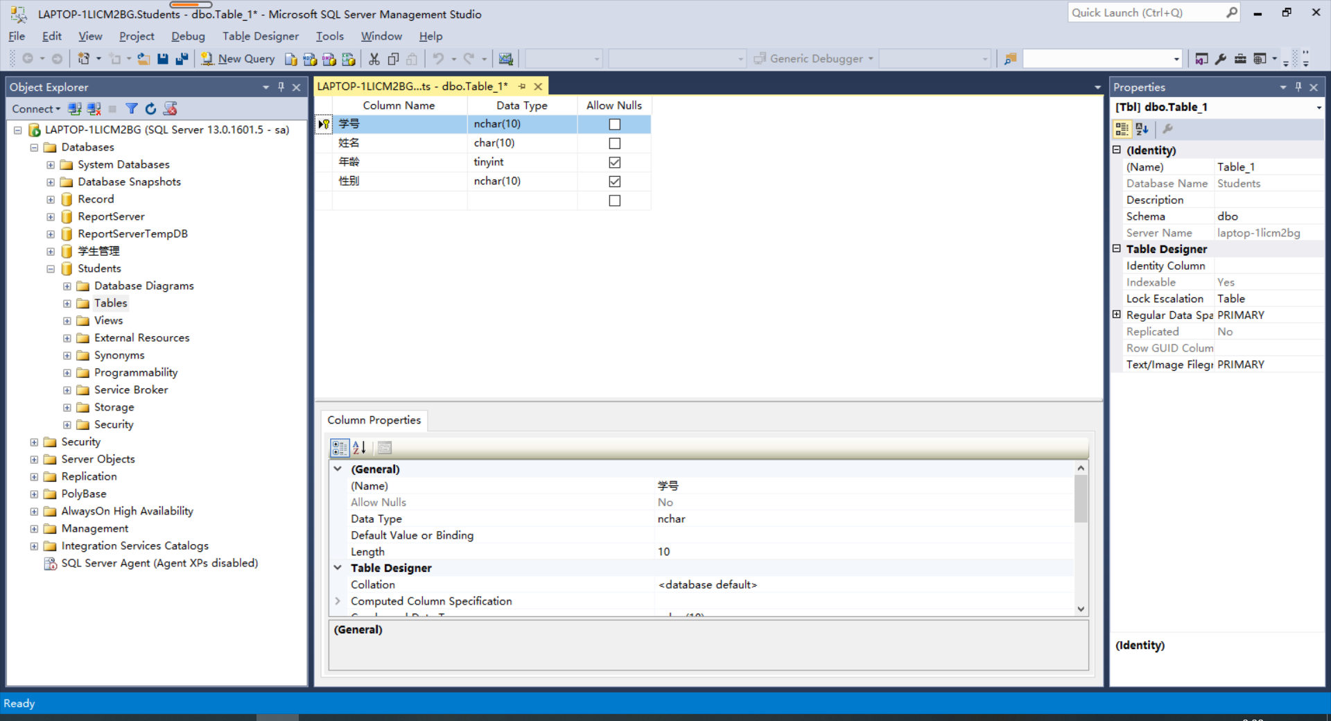Expand Computed Column Specification row
This screenshot has height=721, width=1331.
pyautogui.click(x=338, y=601)
